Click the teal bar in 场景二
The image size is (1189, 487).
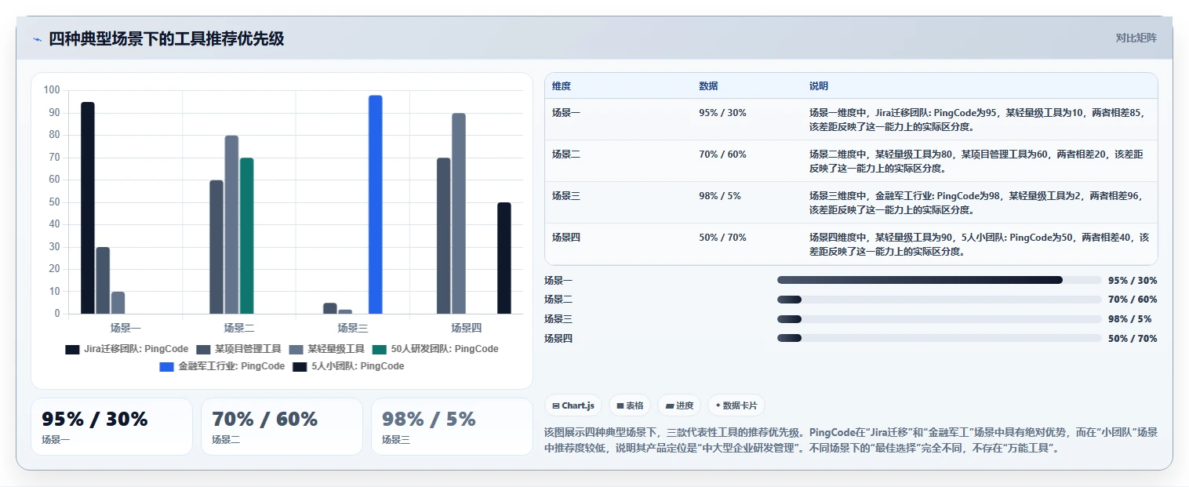point(247,236)
